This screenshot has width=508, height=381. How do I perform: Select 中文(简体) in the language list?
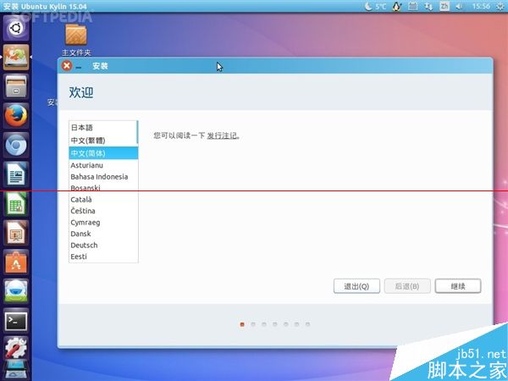click(103, 153)
